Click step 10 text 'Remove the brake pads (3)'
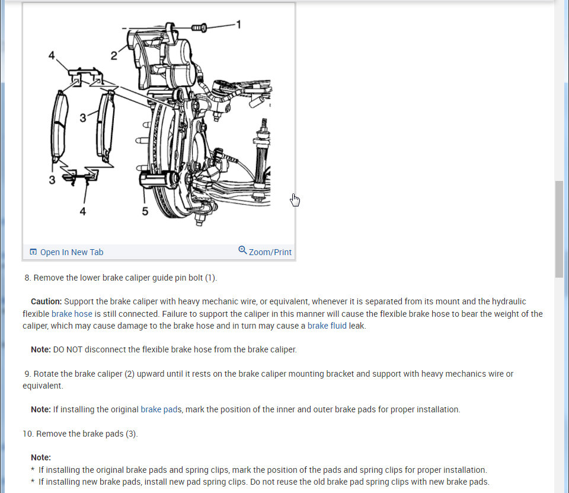569x493 pixels. tap(87, 434)
